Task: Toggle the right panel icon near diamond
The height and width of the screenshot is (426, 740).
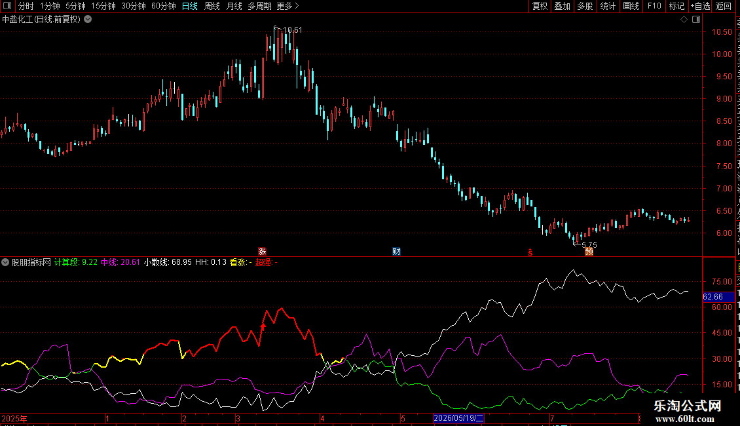Action: coord(696,20)
